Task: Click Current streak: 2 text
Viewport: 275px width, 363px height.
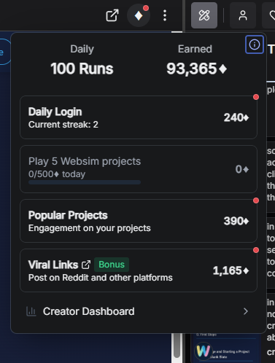Action: 63,125
